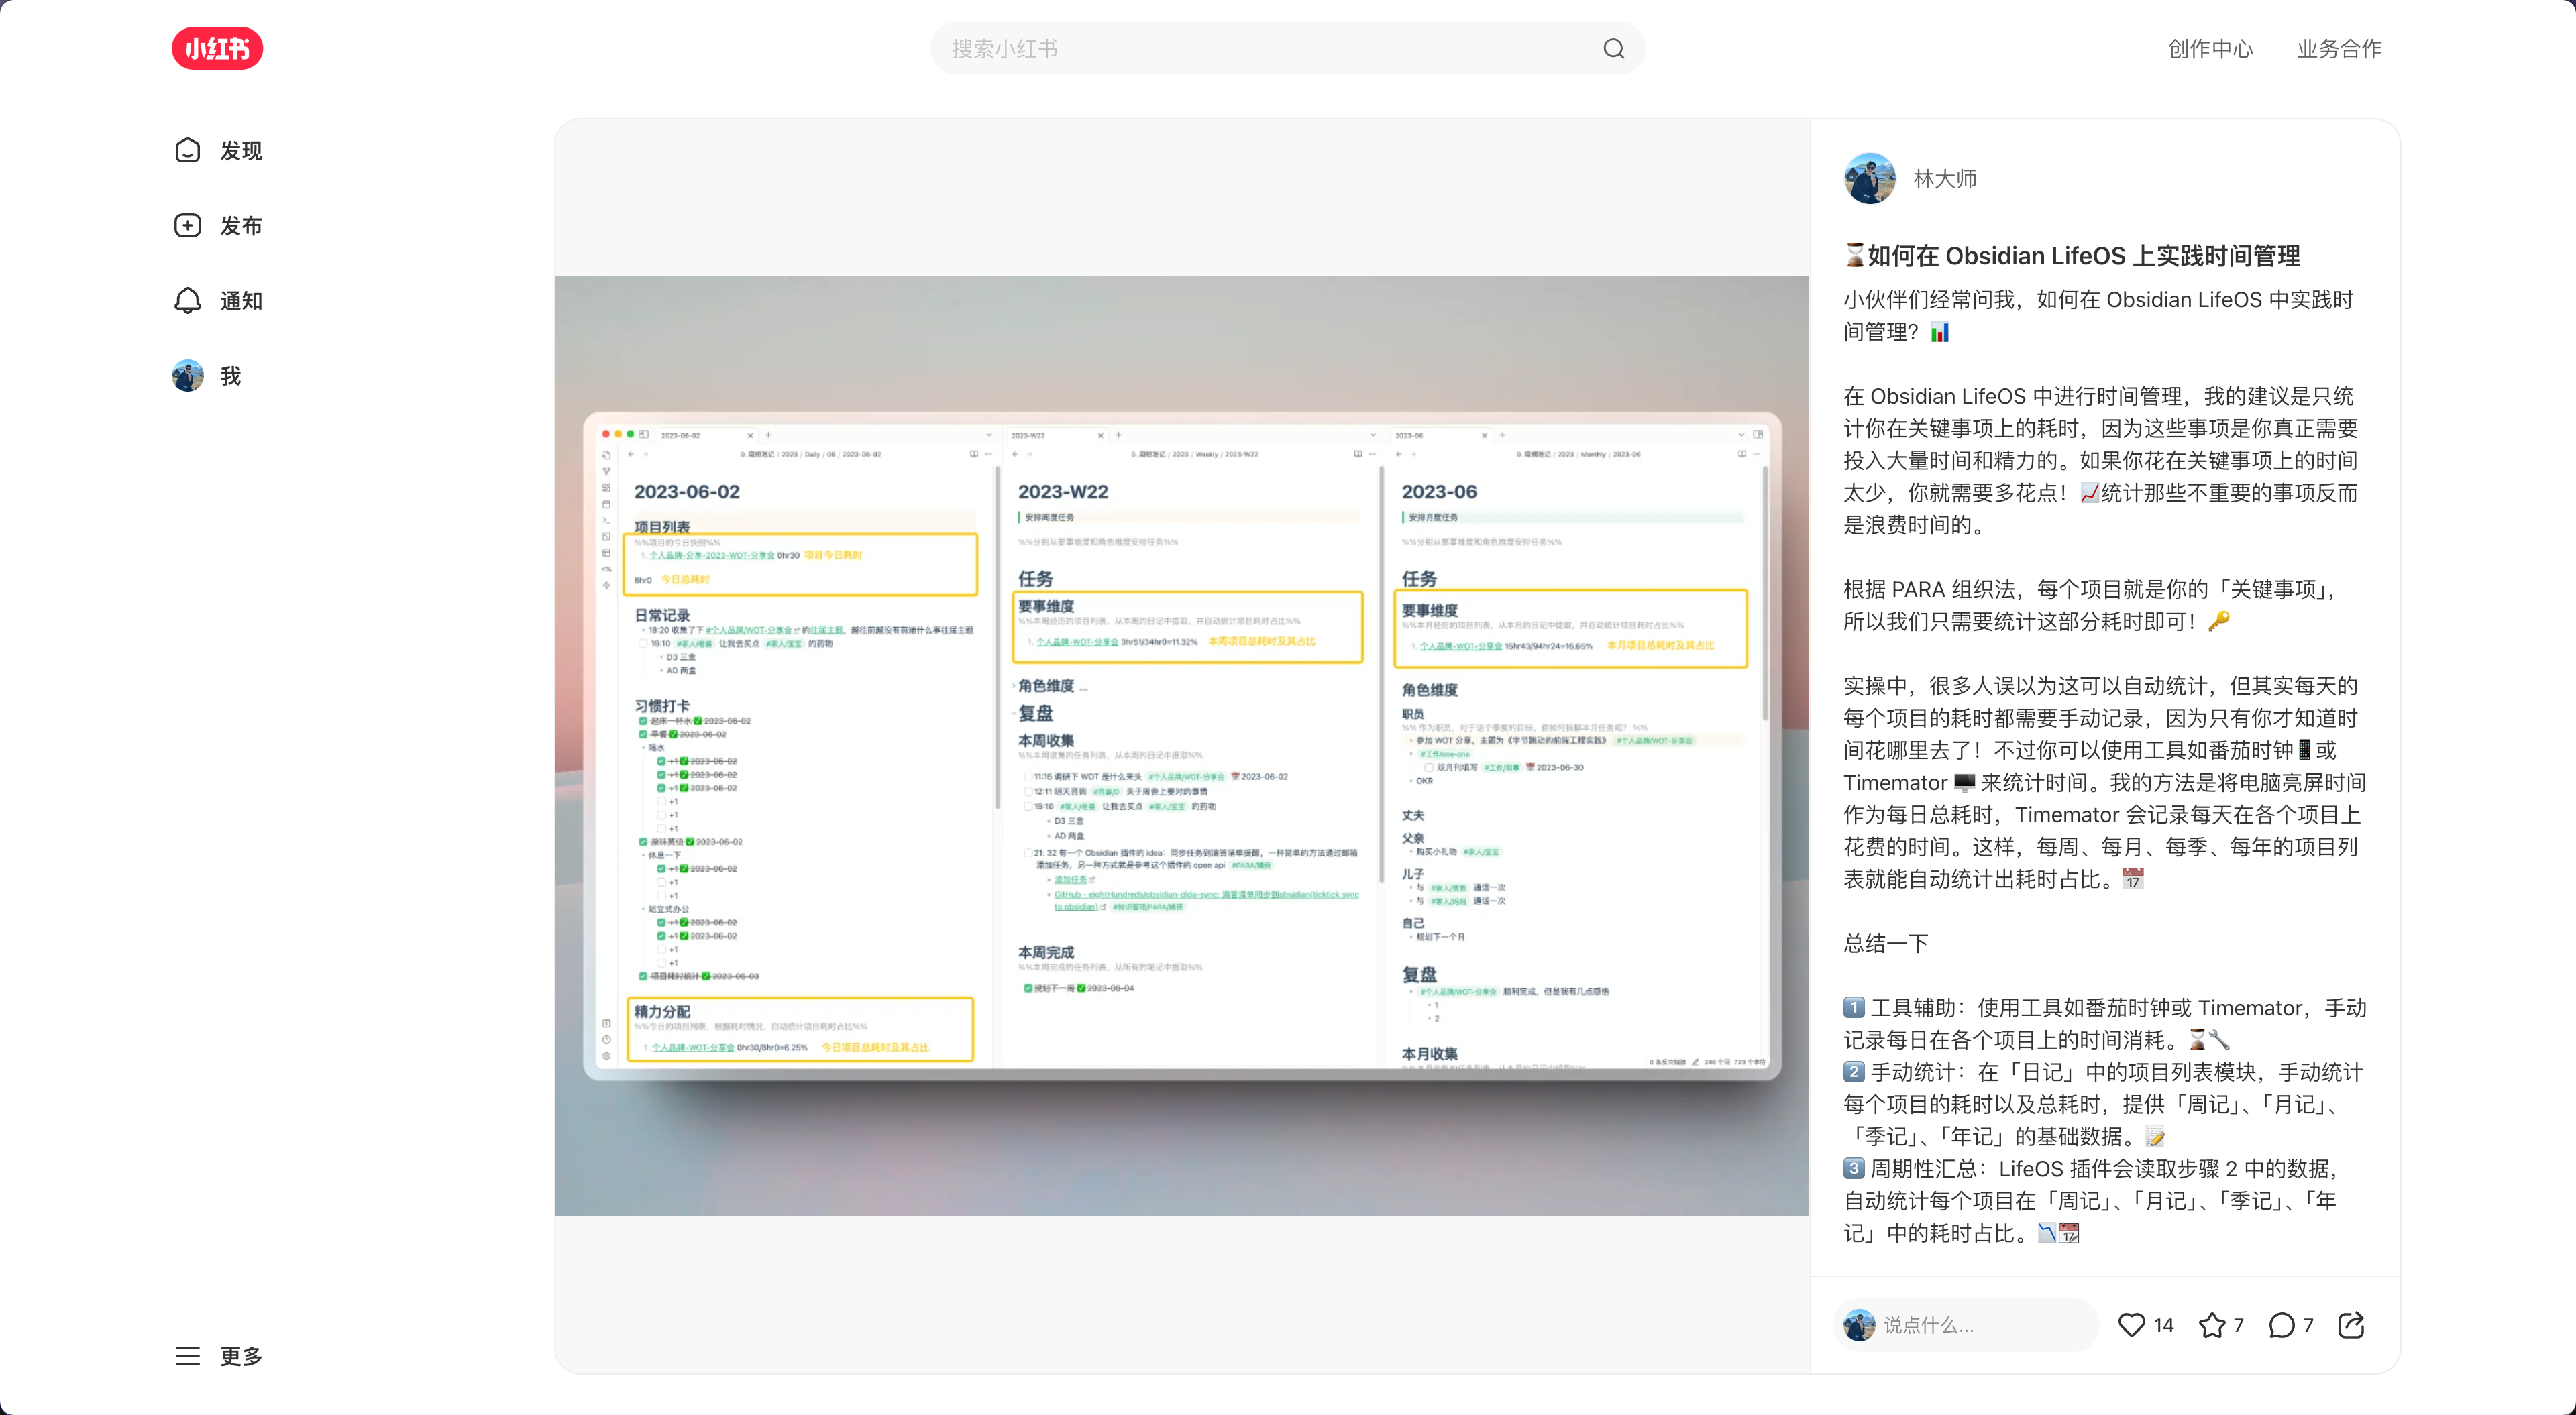This screenshot has height=1415, width=2576.
Task: Select the 发现 home icon in sidebar
Action: coord(188,150)
